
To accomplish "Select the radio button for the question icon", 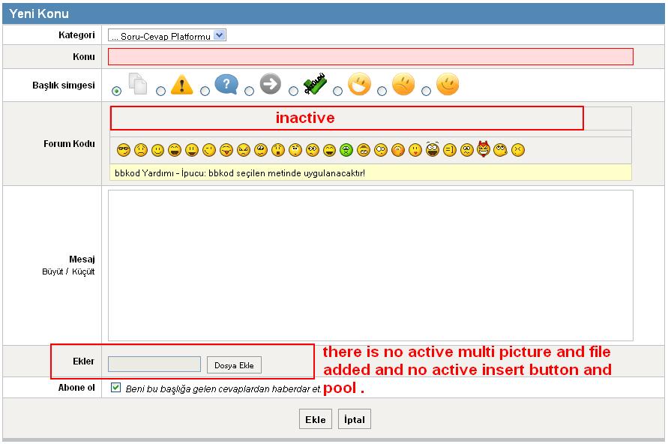I will coord(205,91).
